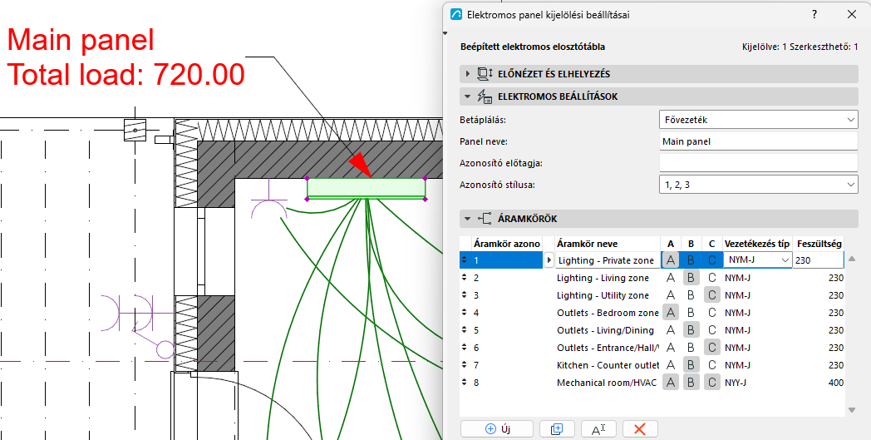Select the Kitchen - Counter outlet row

[x=652, y=365]
